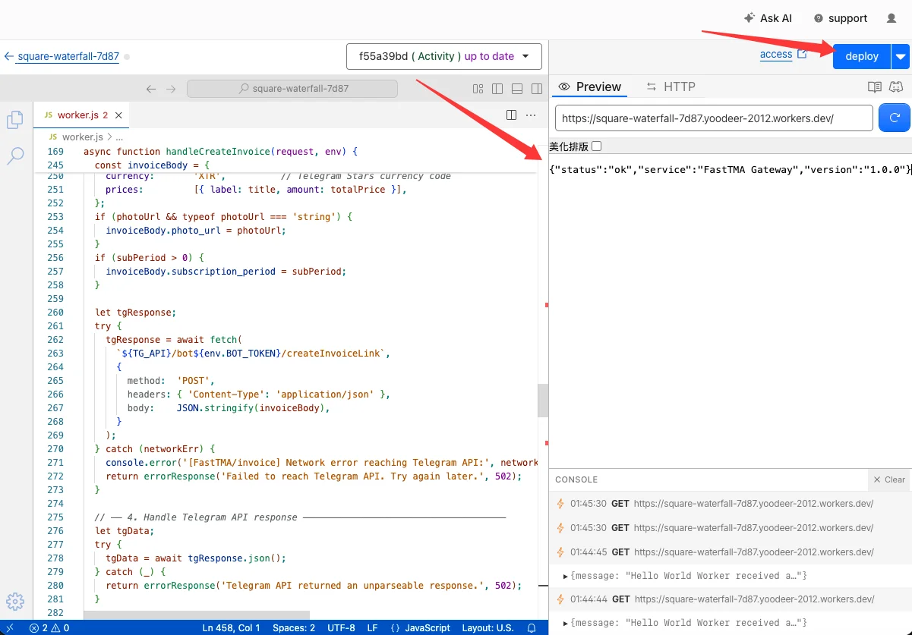Click the Customize Layout icon
Image resolution: width=912 pixels, height=635 pixels.
point(478,89)
